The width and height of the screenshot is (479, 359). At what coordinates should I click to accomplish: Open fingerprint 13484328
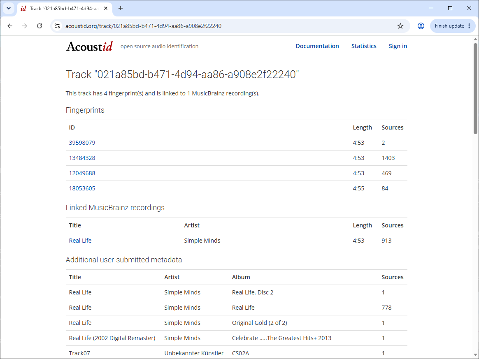(x=82, y=158)
